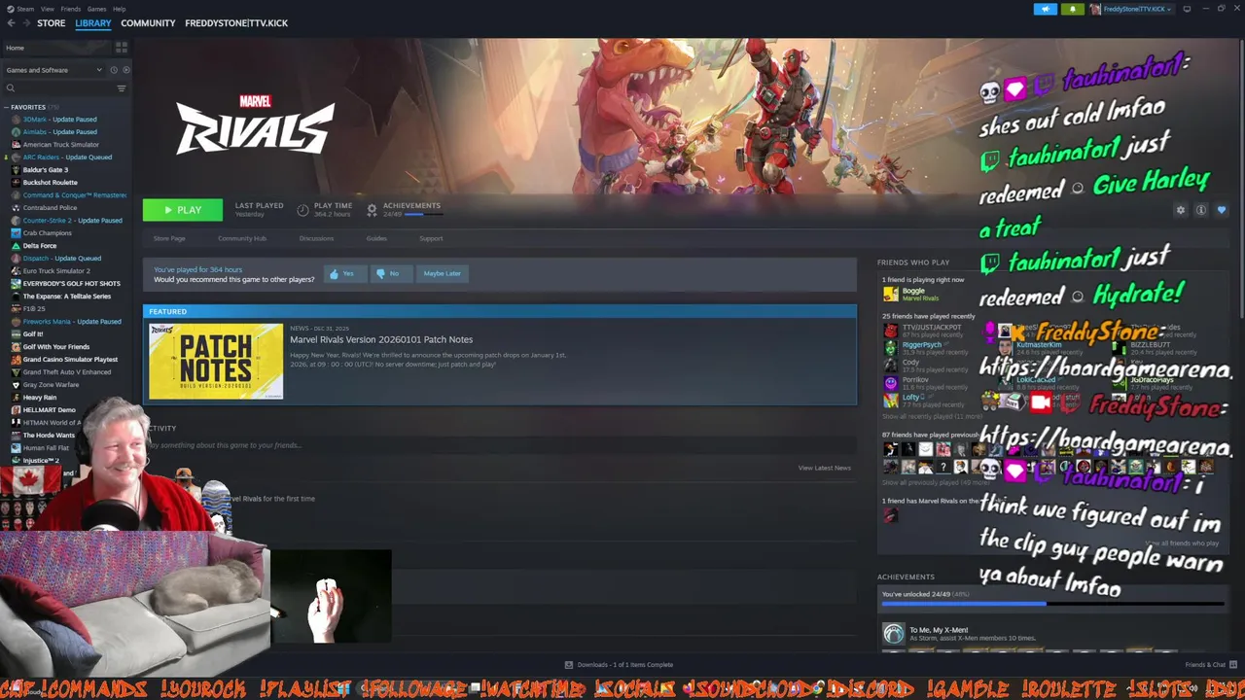Switch to the COMMUNITY tab

point(148,23)
